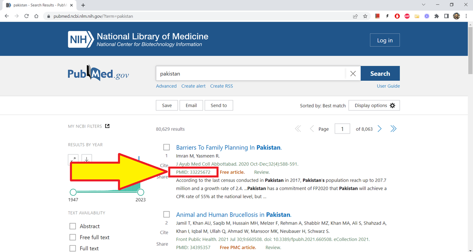This screenshot has width=473, height=252.
Task: Check the Free full text filter
Action: [73, 237]
